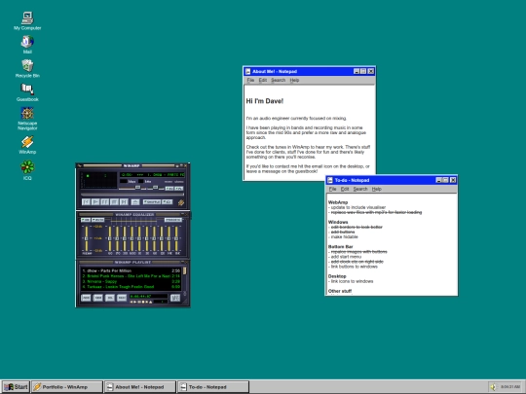This screenshot has height=394, width=526.
Task: Open Search menu in About Me Notepad
Action: tap(278, 80)
